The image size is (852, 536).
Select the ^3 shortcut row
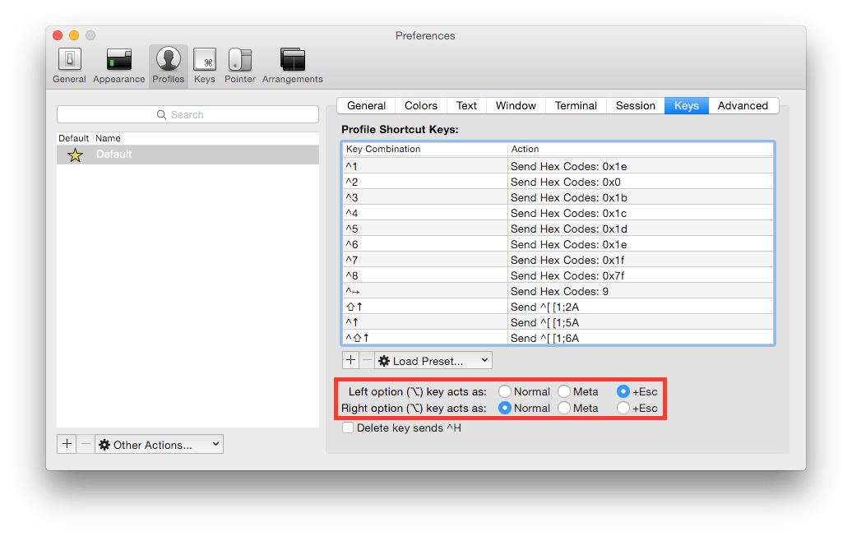(x=558, y=197)
